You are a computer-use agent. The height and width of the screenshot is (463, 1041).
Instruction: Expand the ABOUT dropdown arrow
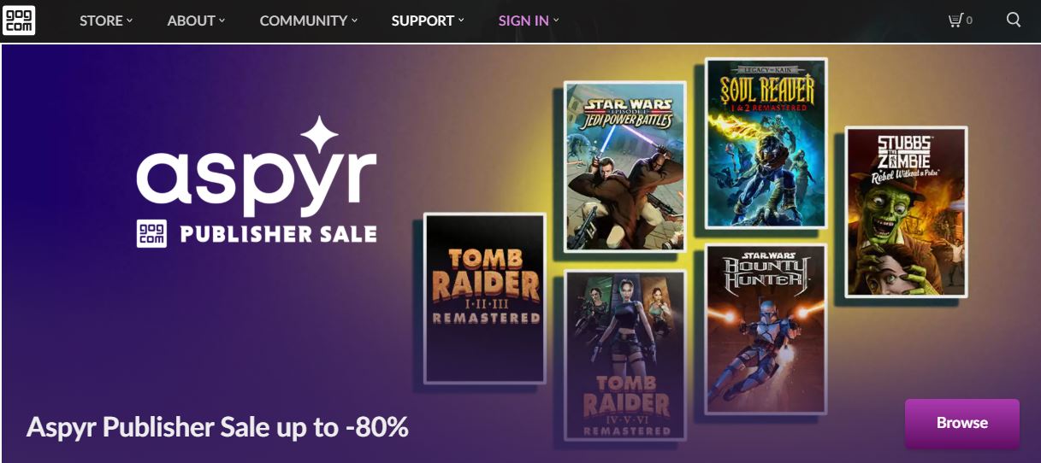pos(222,20)
